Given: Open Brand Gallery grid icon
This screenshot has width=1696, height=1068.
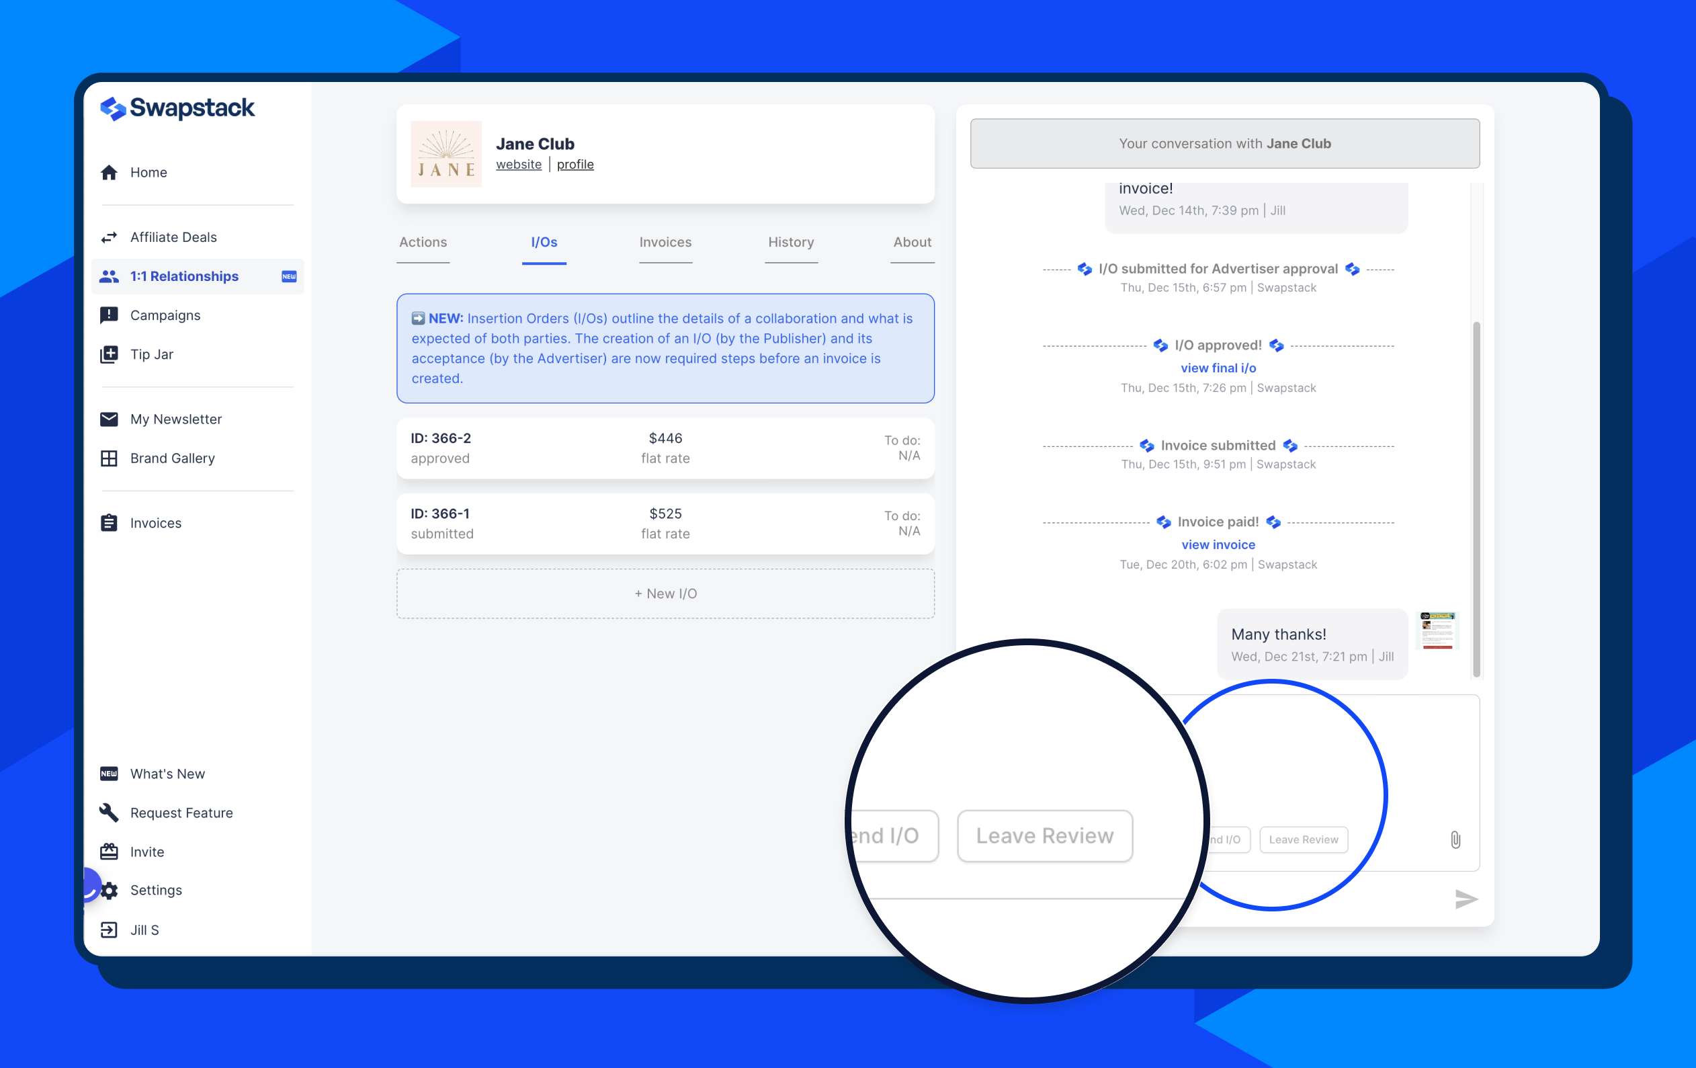Looking at the screenshot, I should click(x=109, y=458).
